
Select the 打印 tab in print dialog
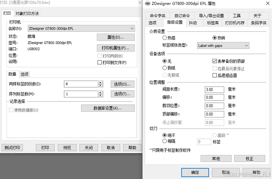coord(7,13)
